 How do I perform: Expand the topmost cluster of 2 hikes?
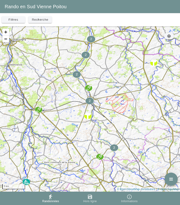[x=91, y=39]
